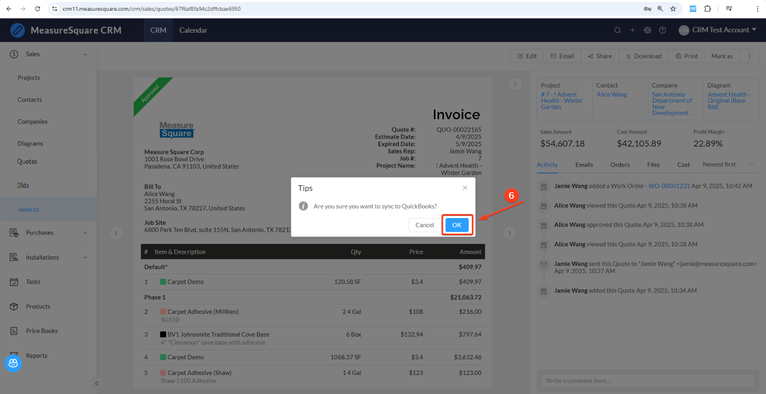Go to the previous quote arrow
The image size is (766, 394).
click(116, 233)
